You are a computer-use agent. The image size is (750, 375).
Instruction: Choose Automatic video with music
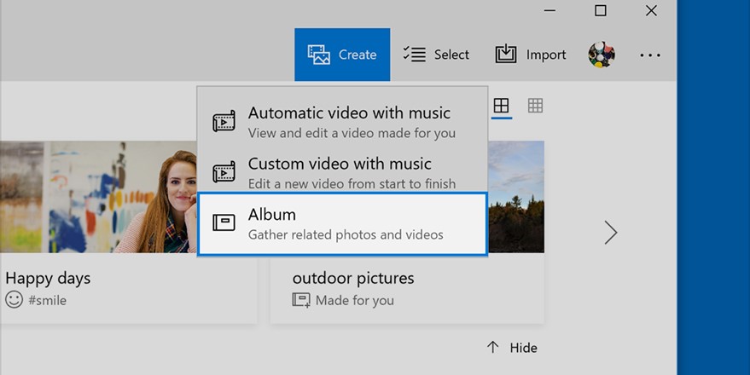point(342,121)
